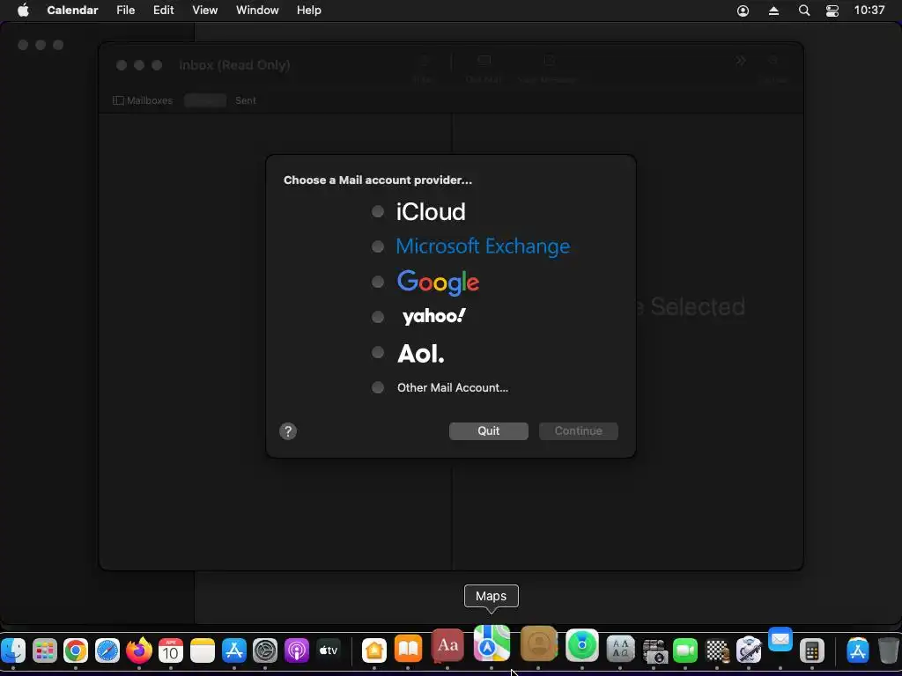The width and height of the screenshot is (902, 676).
Task: Open the Trash in the Dock
Action: click(x=888, y=651)
